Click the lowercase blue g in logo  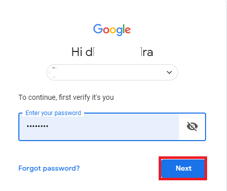coord(119,32)
